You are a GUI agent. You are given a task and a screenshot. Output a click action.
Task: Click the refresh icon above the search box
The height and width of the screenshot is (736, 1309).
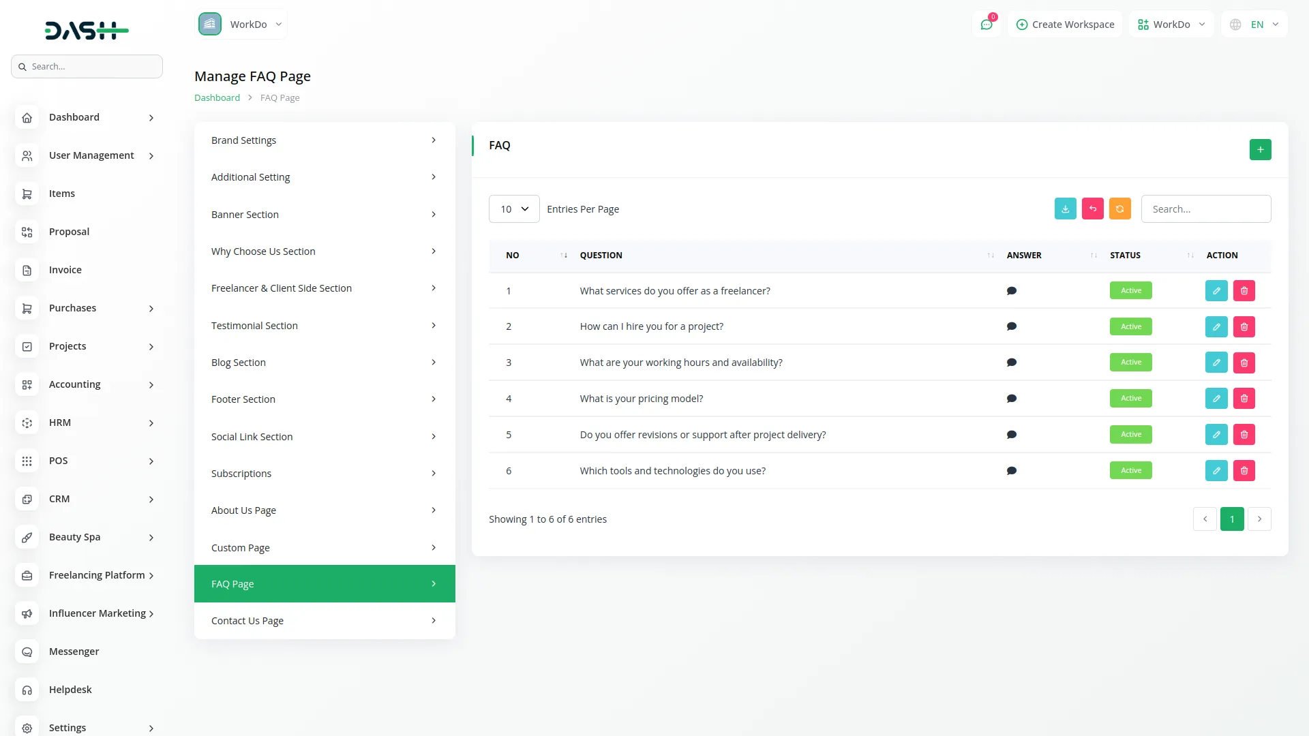tap(1119, 209)
